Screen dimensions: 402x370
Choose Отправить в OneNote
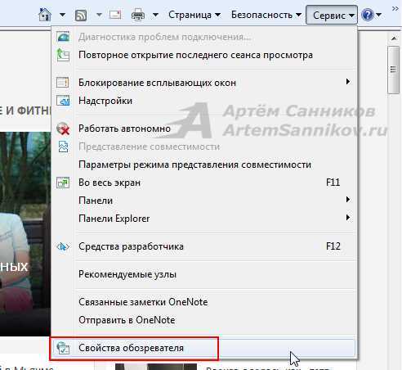(204, 320)
